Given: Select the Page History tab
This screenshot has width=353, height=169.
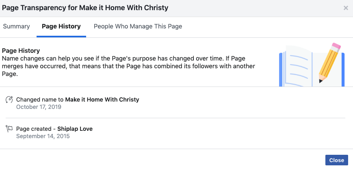Looking at the screenshot, I should [x=61, y=26].
